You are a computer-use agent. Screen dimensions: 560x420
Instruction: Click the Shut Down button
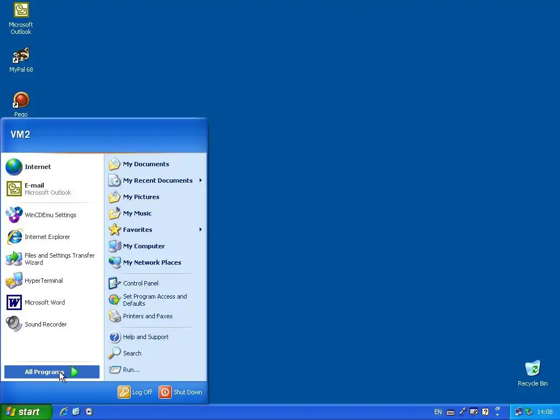coord(180,392)
